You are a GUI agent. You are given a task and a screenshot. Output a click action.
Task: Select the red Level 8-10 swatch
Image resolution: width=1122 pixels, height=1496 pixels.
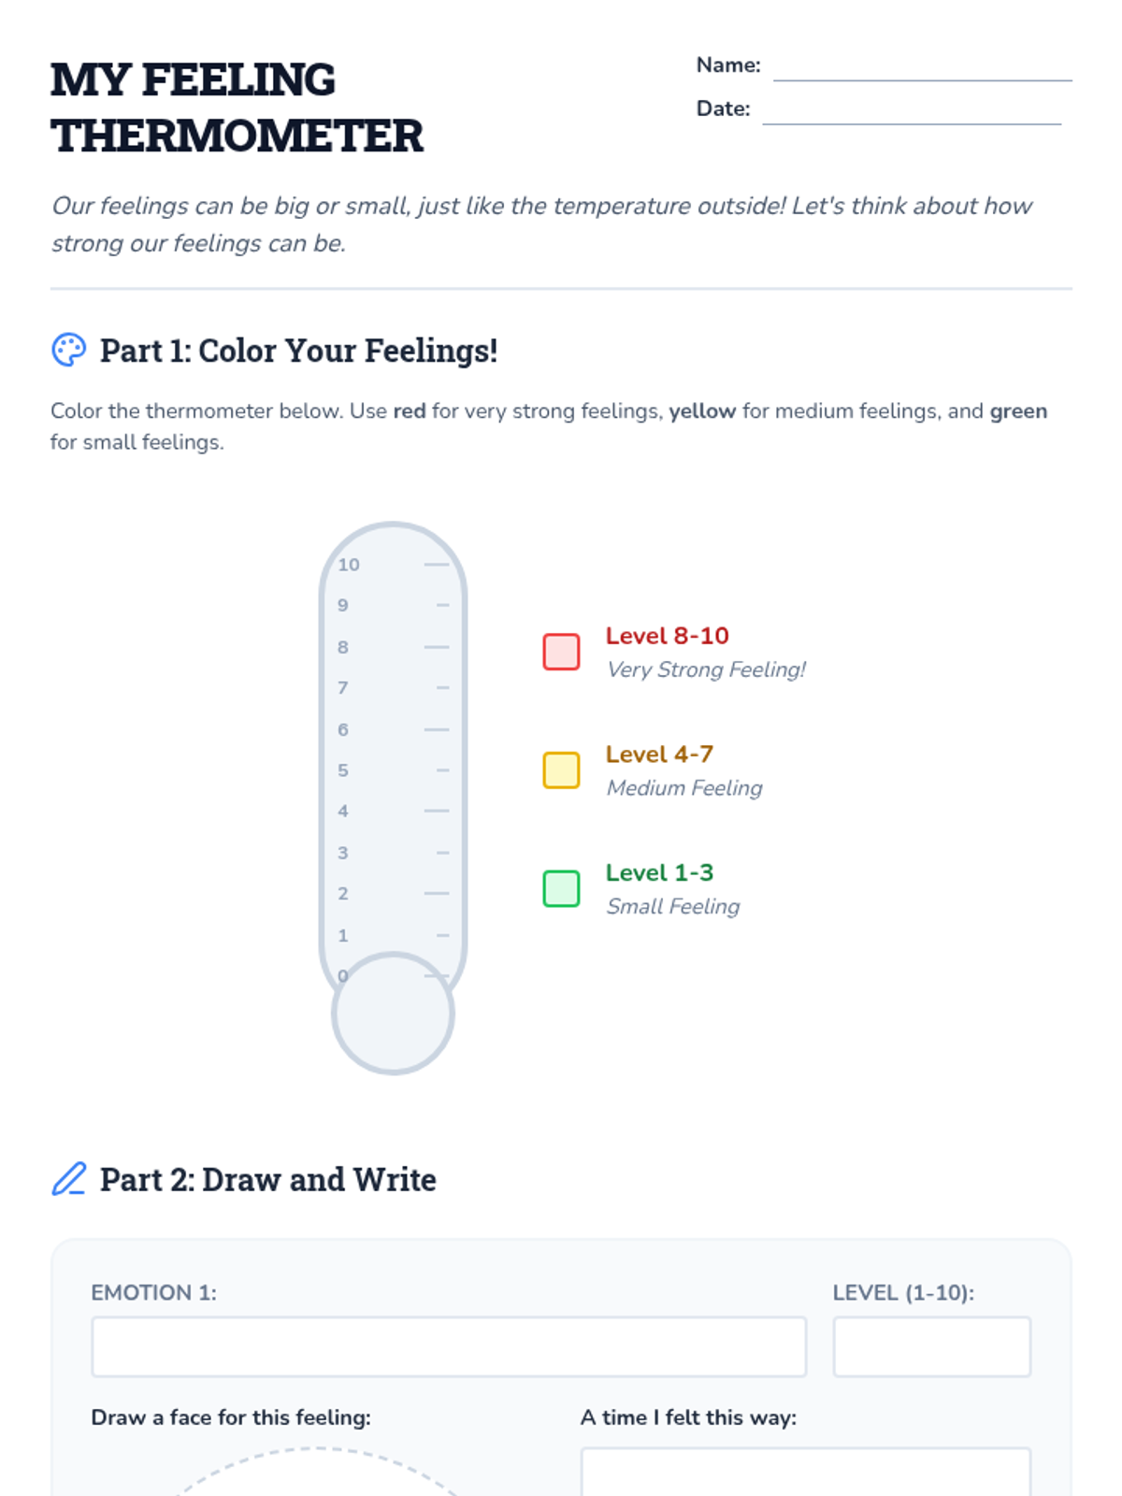(x=561, y=652)
